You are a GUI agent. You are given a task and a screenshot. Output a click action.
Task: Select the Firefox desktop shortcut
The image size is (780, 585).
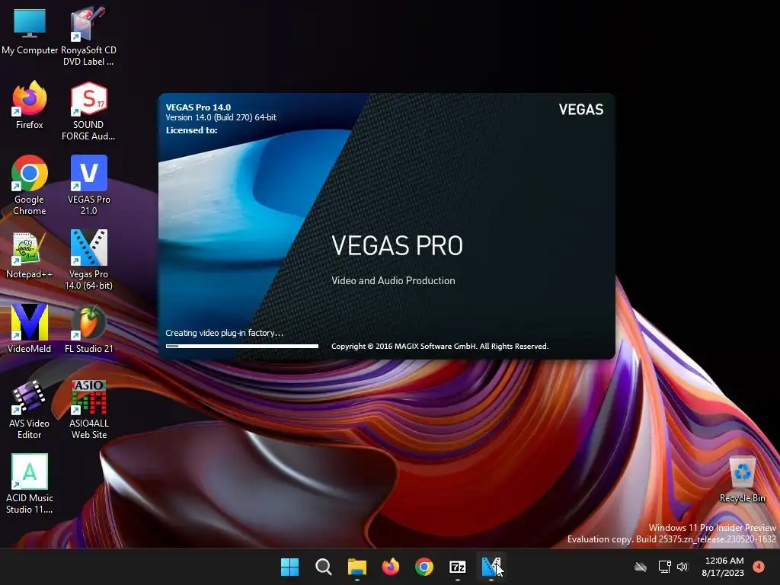click(30, 105)
